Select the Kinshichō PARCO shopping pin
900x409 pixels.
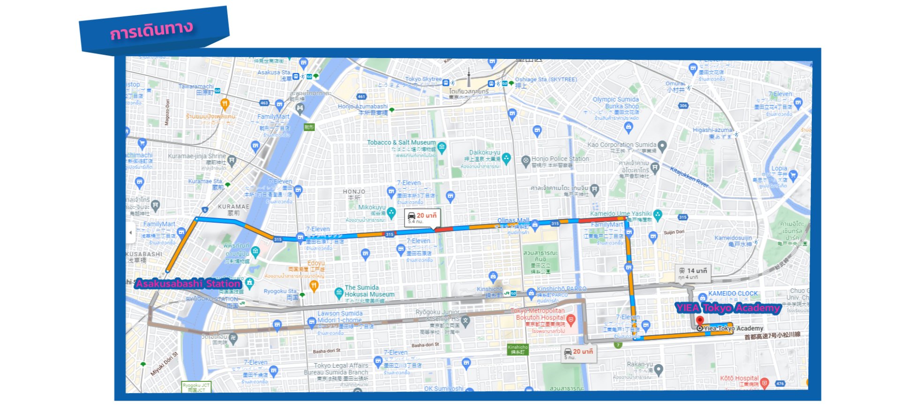(531, 293)
